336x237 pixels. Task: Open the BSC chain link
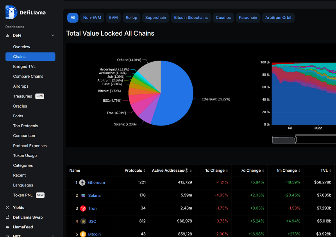click(x=92, y=221)
